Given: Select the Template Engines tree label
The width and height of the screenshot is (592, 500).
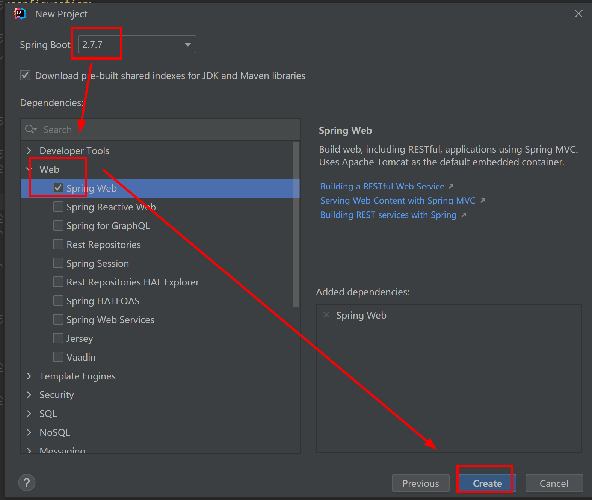Looking at the screenshot, I should [77, 376].
